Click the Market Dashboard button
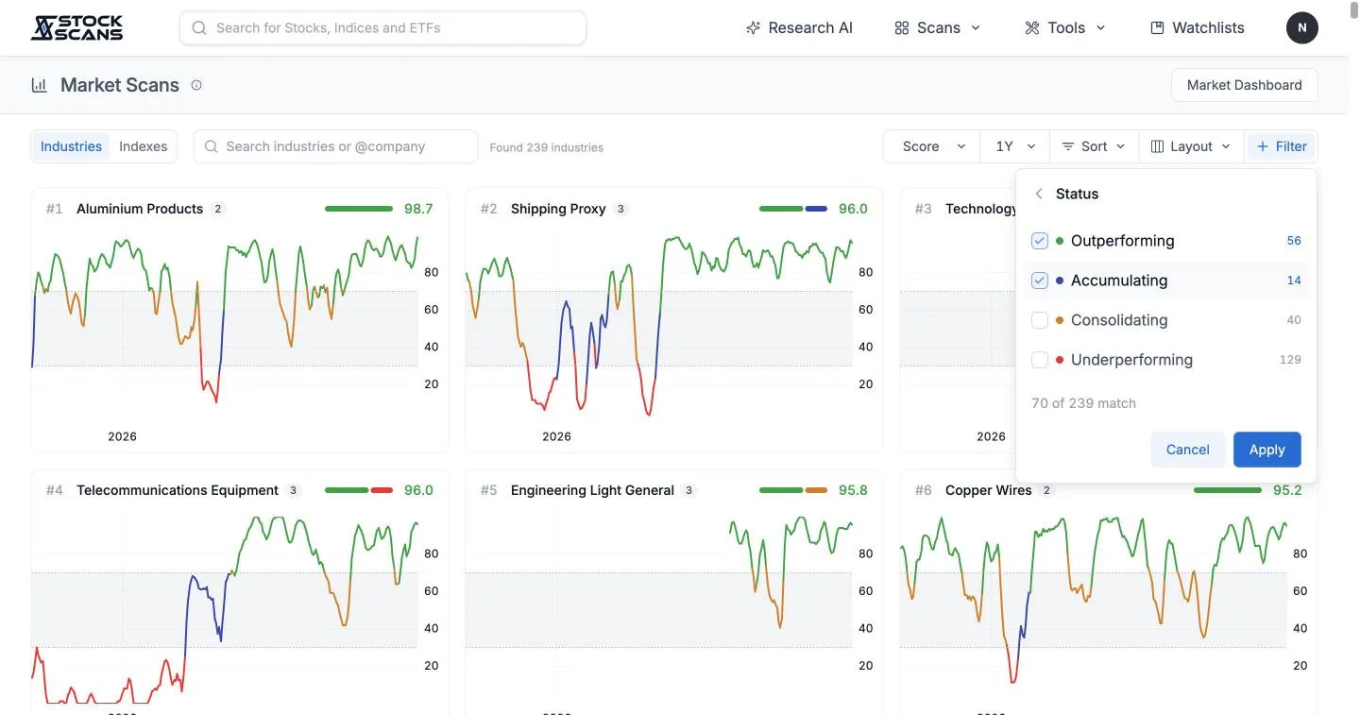Viewport: 1360px width, 715px height. (1245, 85)
